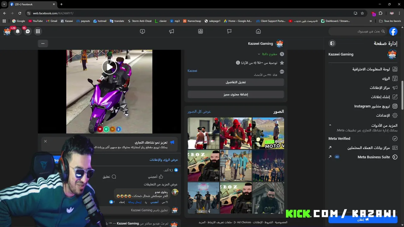
Task: Click the Ad Choices footer link
Action: point(242,222)
